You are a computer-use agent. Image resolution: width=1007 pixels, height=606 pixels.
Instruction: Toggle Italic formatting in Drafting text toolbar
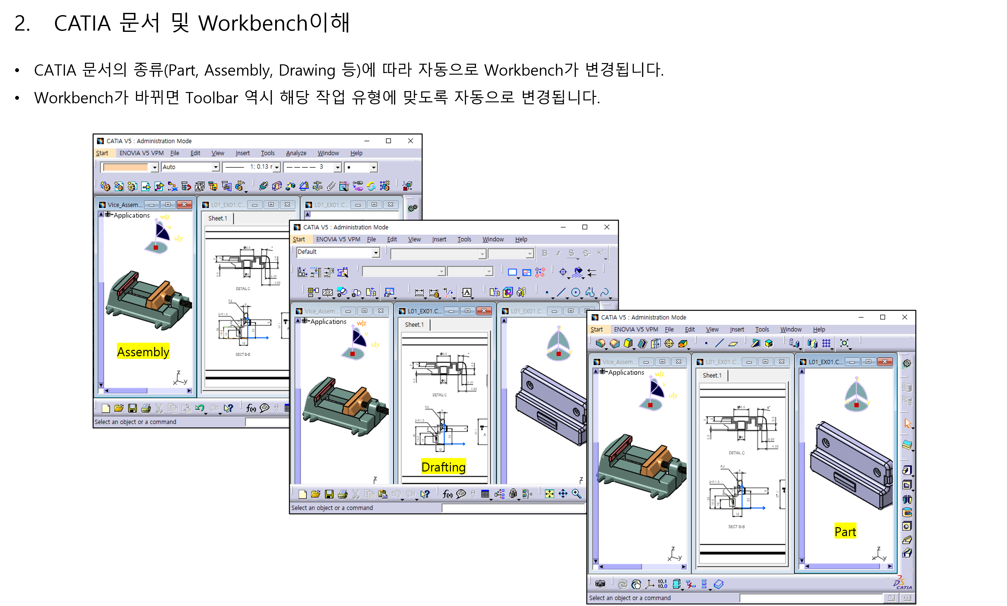pos(558,253)
